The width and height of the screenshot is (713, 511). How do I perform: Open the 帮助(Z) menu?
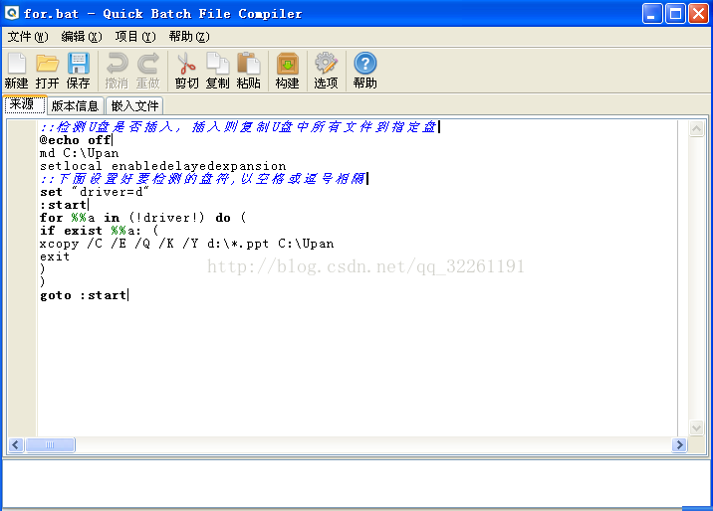189,37
